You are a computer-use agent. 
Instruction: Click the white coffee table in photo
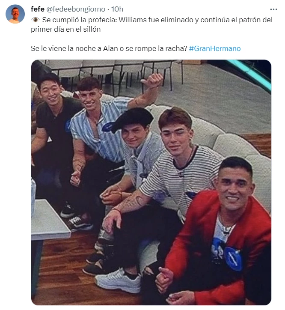tap(48, 221)
